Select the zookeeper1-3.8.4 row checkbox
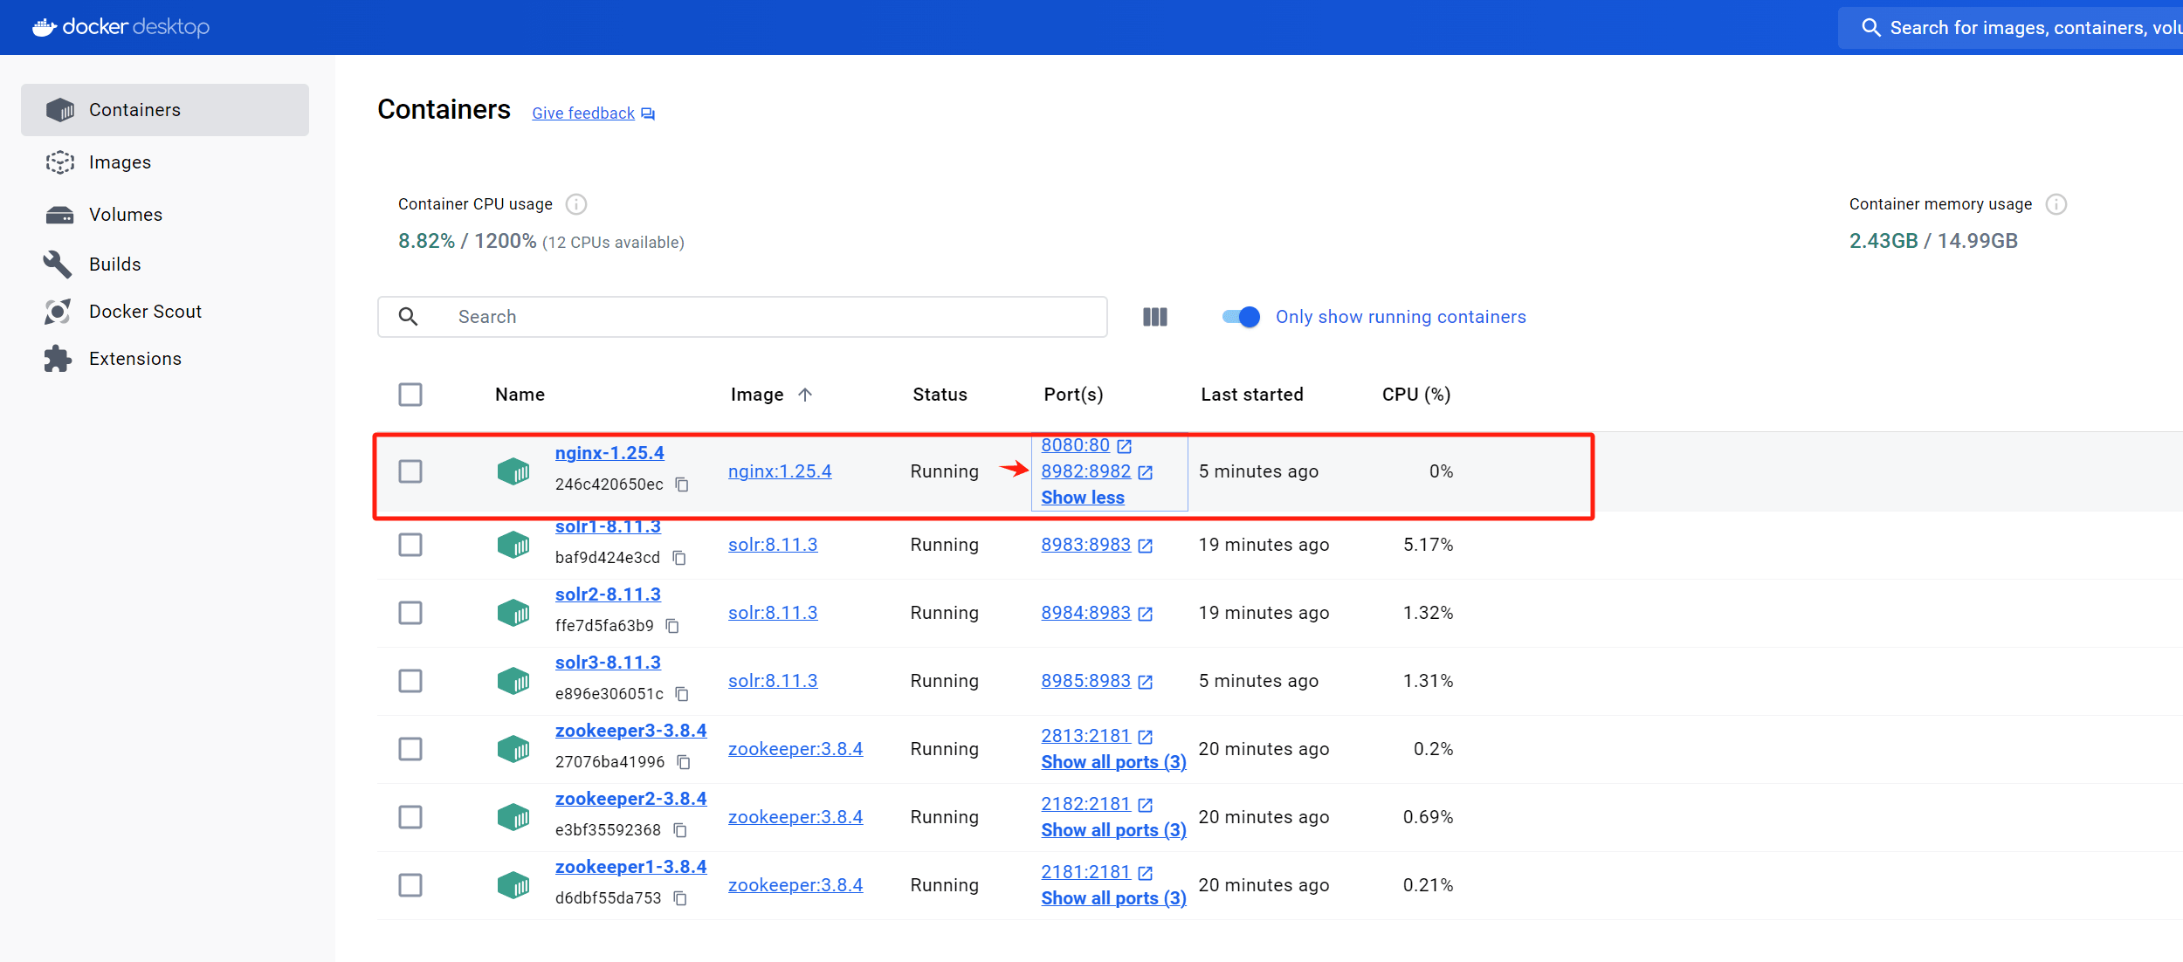Viewport: 2183px width, 962px height. (410, 885)
